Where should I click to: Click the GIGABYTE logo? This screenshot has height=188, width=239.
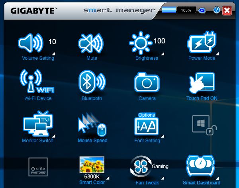tap(34, 11)
